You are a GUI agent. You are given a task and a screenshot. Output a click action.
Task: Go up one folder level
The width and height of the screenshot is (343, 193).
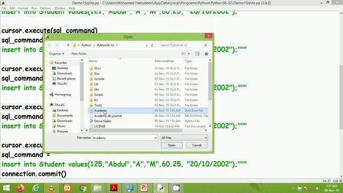68,45
